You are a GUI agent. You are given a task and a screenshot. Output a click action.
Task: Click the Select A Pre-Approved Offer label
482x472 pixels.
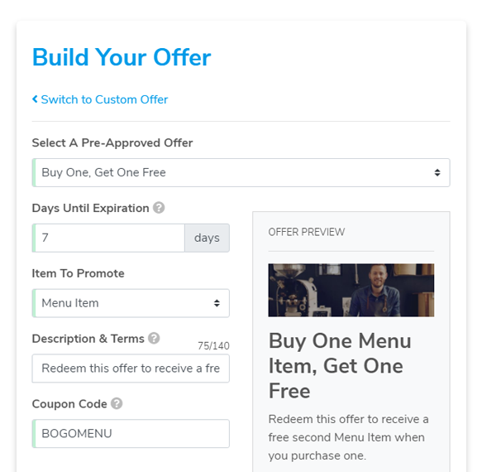tap(112, 143)
